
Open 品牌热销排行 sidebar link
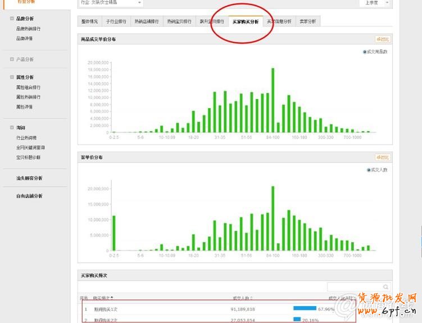[x=28, y=29]
